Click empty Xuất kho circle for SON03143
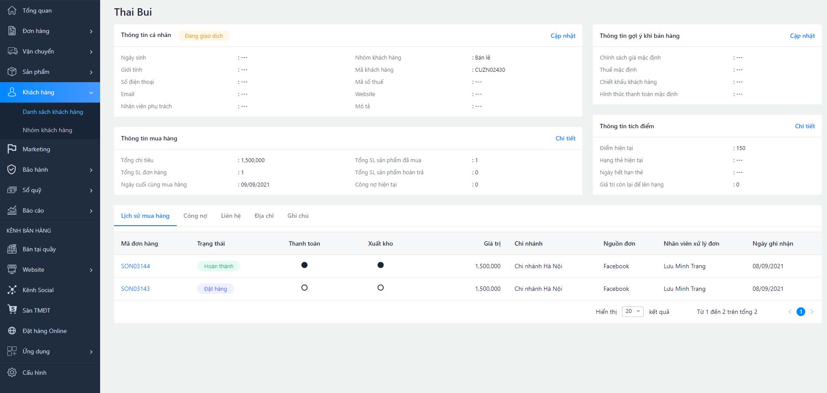 [380, 288]
